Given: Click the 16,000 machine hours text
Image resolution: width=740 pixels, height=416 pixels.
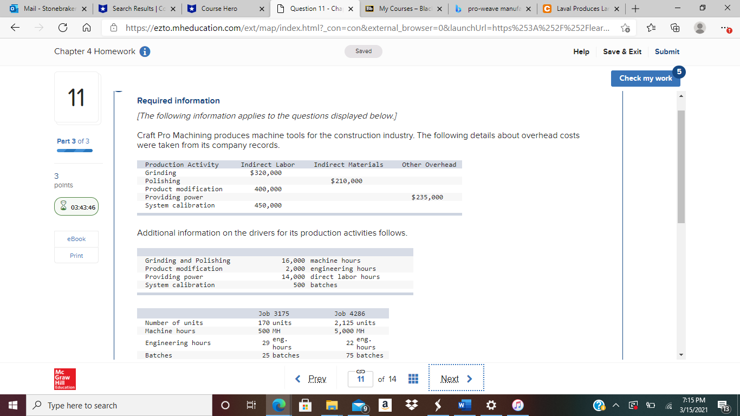Looking at the screenshot, I should pyautogui.click(x=321, y=261).
